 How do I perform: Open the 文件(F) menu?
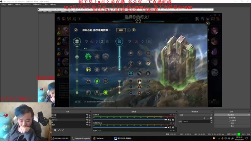coord(3,4)
